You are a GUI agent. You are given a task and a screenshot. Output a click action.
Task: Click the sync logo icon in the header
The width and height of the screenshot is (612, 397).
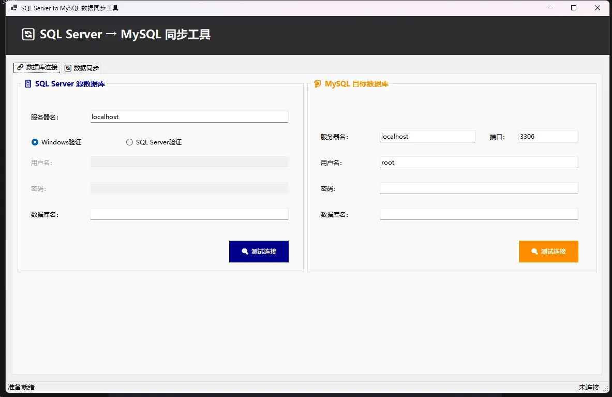pos(28,34)
